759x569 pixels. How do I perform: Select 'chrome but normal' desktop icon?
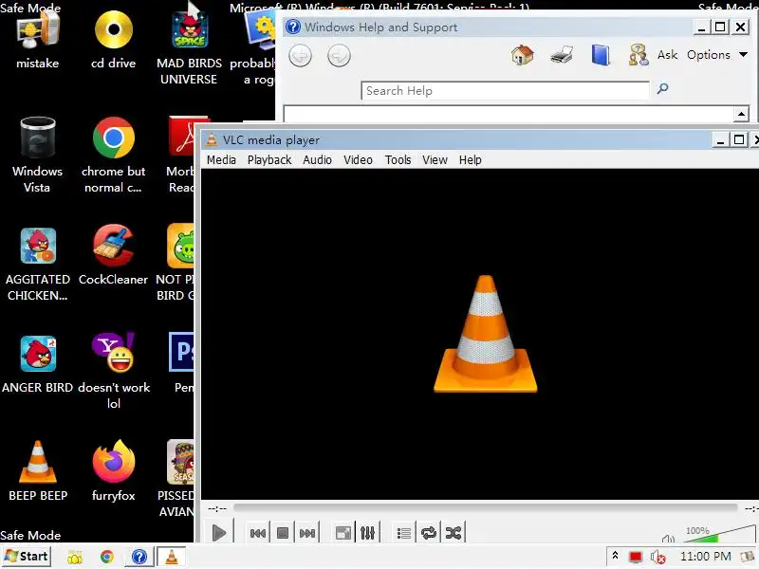click(x=114, y=155)
